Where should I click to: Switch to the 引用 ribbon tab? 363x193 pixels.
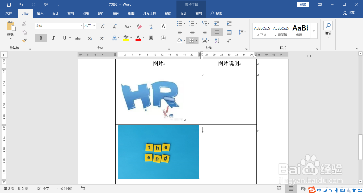pyautogui.click(x=86, y=13)
